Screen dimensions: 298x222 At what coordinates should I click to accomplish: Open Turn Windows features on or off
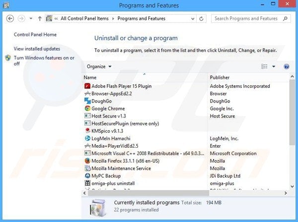point(44,60)
